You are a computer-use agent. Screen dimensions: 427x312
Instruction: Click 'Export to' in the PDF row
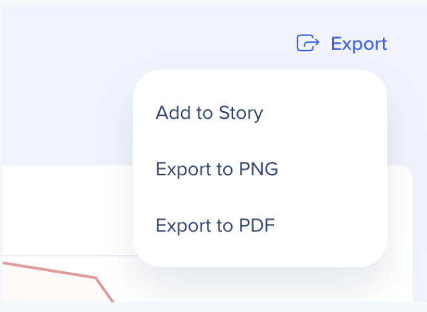point(194,225)
